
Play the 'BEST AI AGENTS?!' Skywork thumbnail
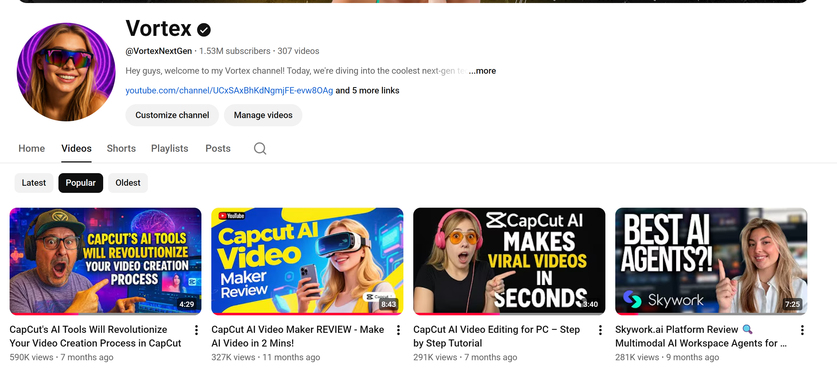(711, 261)
